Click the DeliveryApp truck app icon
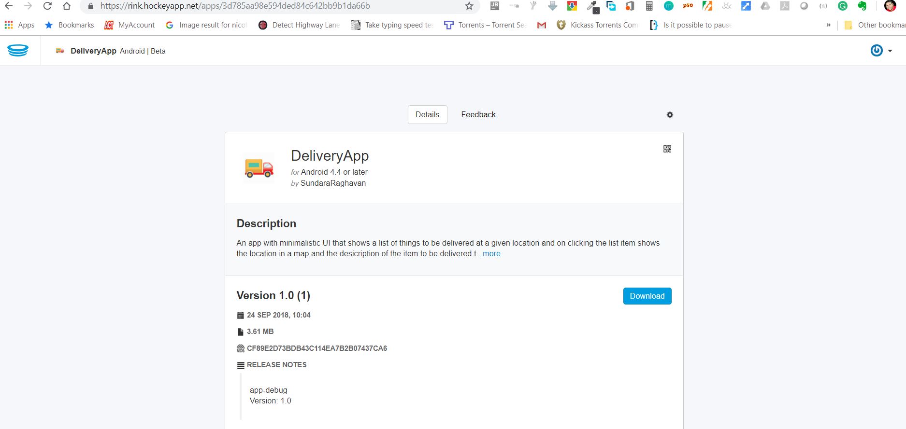The image size is (906, 429). pyautogui.click(x=259, y=167)
